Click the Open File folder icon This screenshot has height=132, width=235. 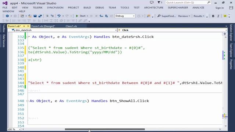click(30, 16)
